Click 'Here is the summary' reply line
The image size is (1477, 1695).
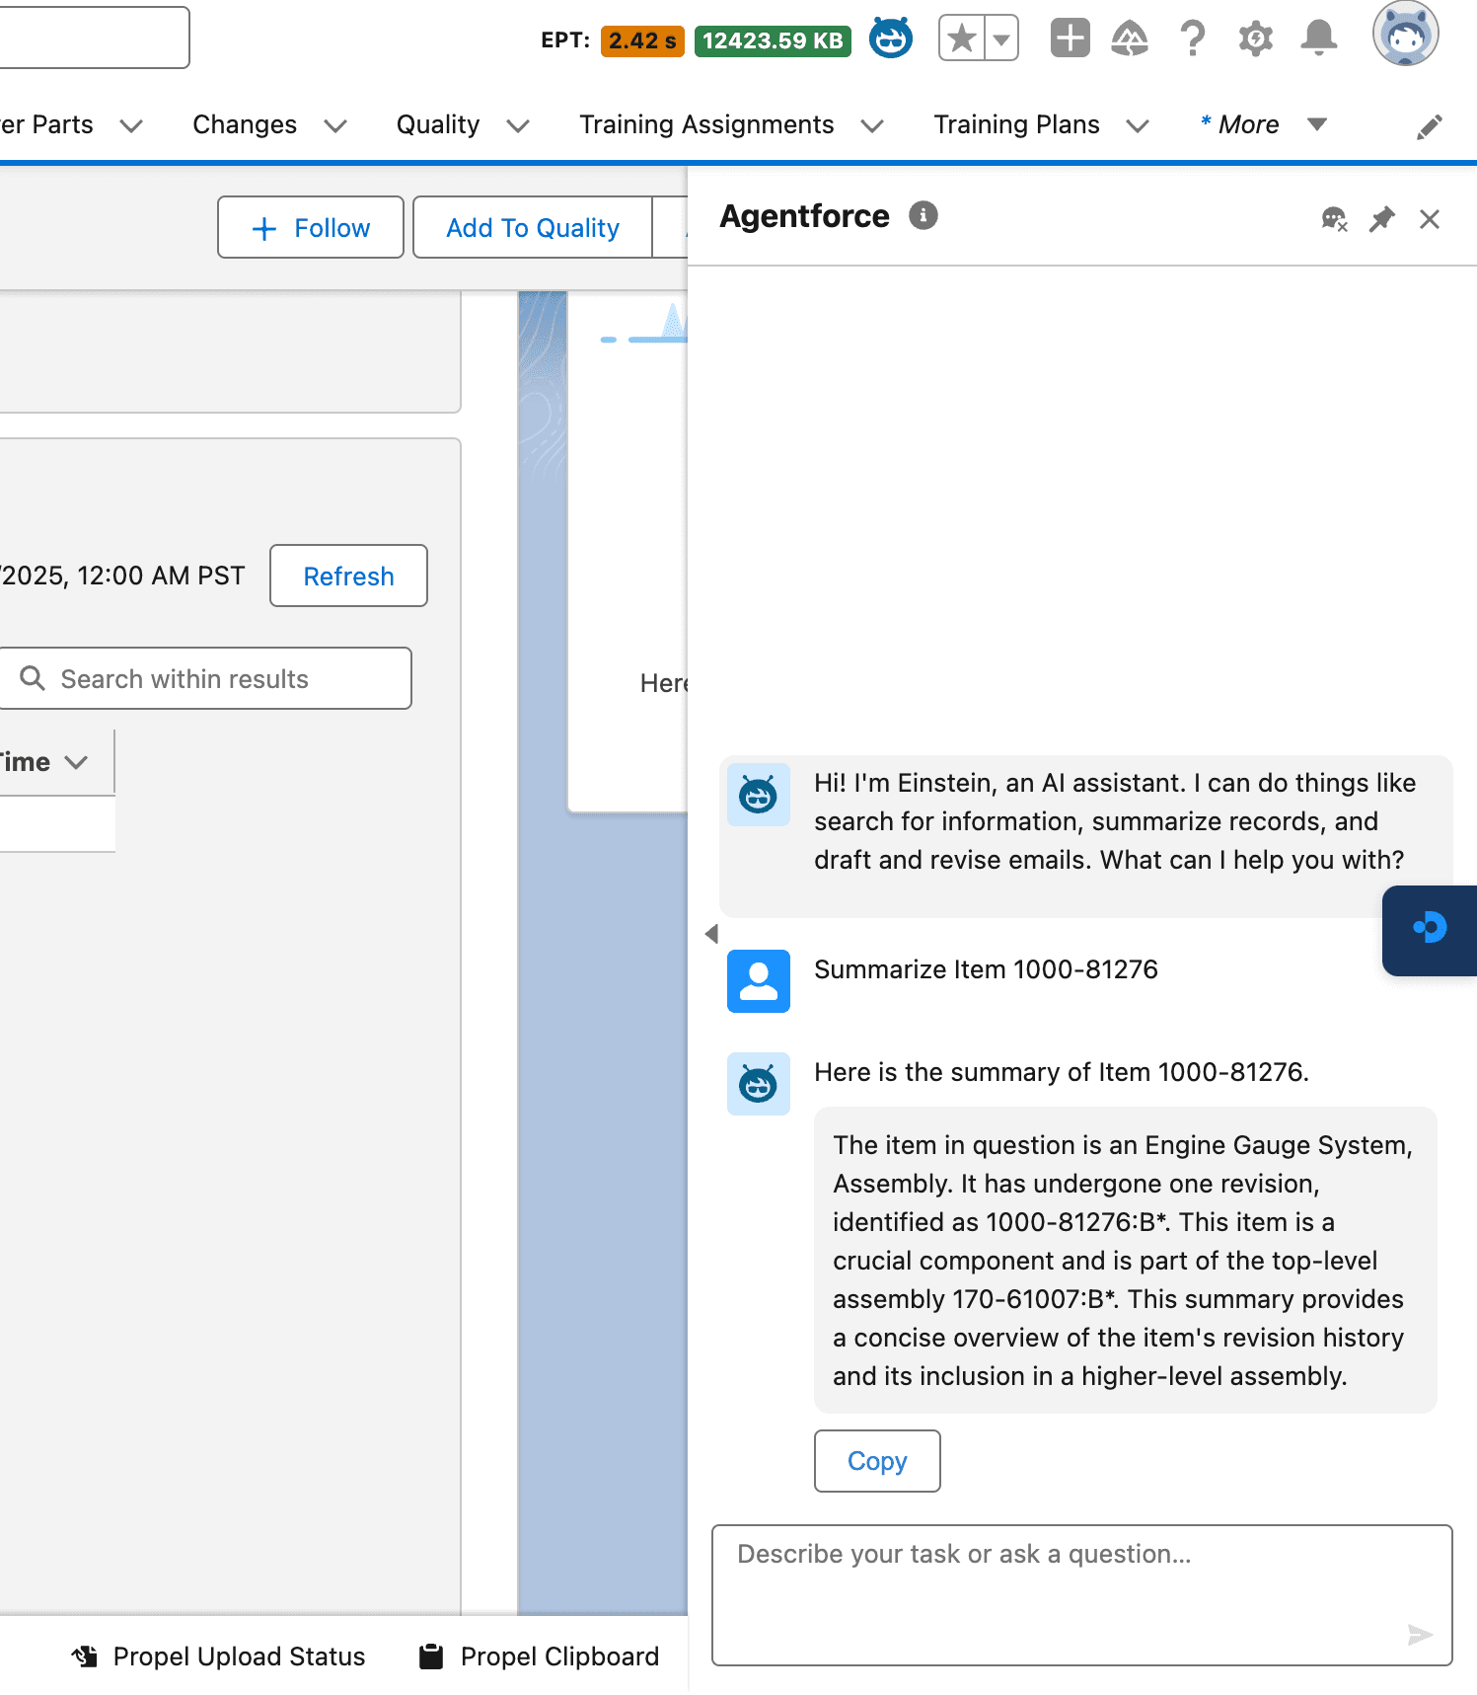pyautogui.click(x=1062, y=1072)
